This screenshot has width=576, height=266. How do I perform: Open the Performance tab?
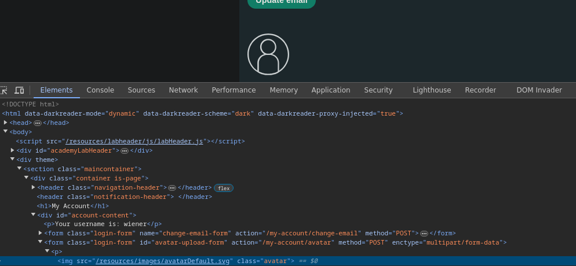(234, 90)
